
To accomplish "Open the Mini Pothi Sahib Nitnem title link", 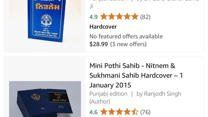I will coord(136,75).
